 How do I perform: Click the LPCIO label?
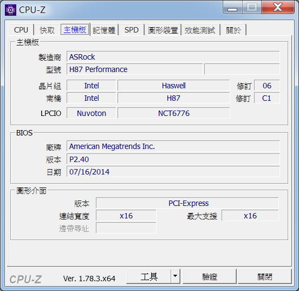[x=51, y=113]
